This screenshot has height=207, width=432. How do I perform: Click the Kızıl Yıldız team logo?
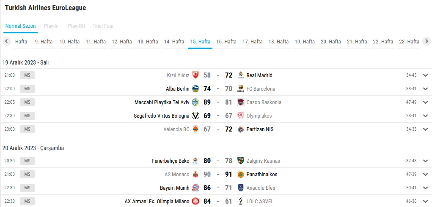coord(195,75)
